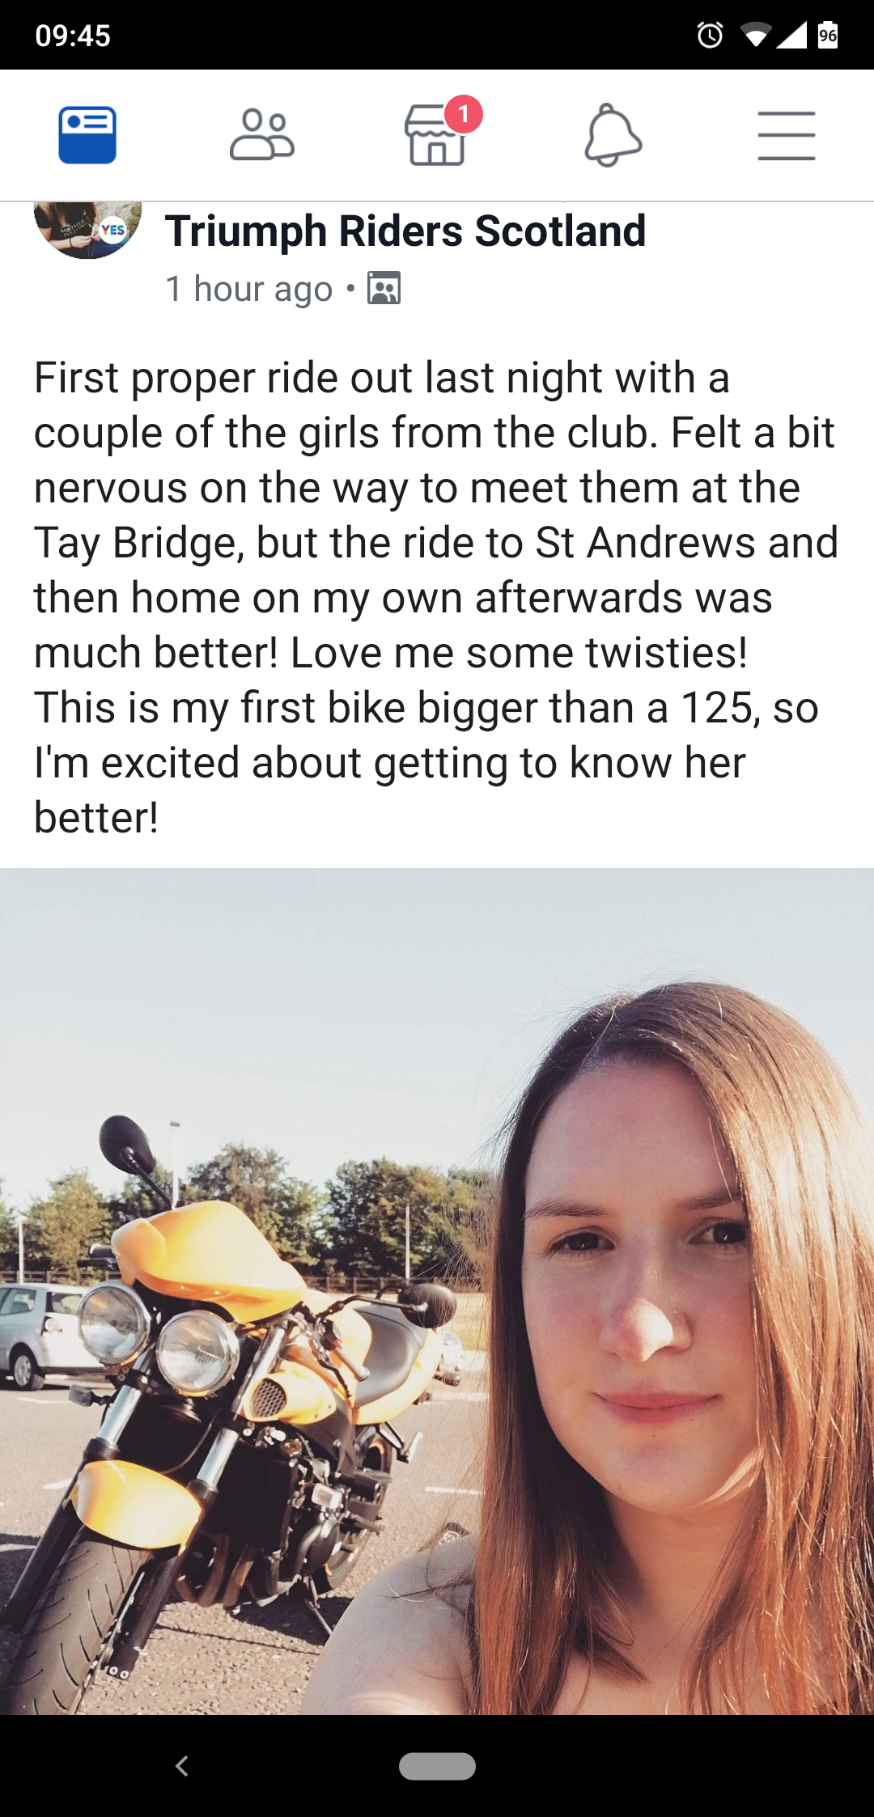Screen dimensions: 874x1817
Task: Open the News Feed tab icon
Action: (x=87, y=135)
